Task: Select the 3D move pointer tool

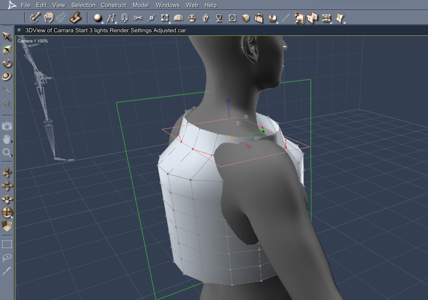Action: tap(7, 50)
